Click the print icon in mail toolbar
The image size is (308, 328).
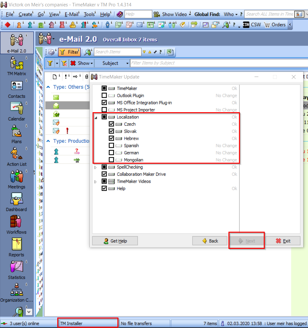pyautogui.click(x=52, y=52)
